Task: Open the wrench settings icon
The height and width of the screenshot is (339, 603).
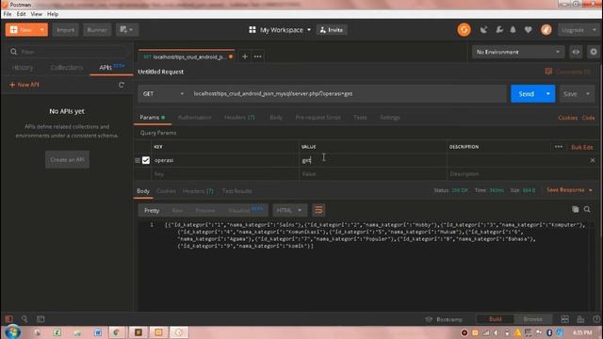Action: pos(499,30)
